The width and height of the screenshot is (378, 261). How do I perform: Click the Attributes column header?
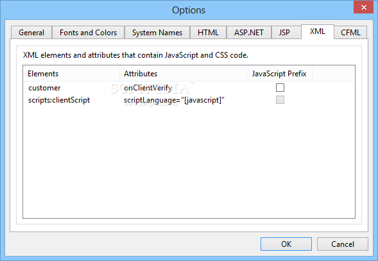coord(184,74)
